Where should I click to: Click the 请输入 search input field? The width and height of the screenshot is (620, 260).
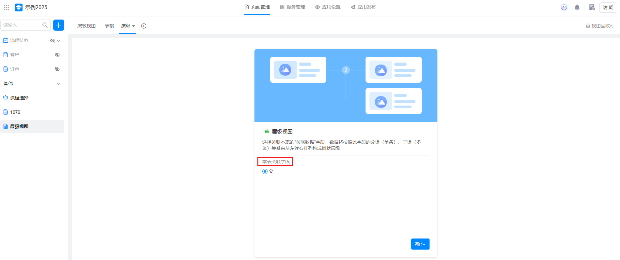(x=21, y=25)
